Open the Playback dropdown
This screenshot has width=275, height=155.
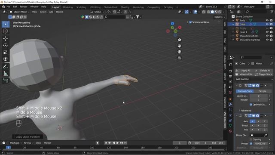point(15,143)
